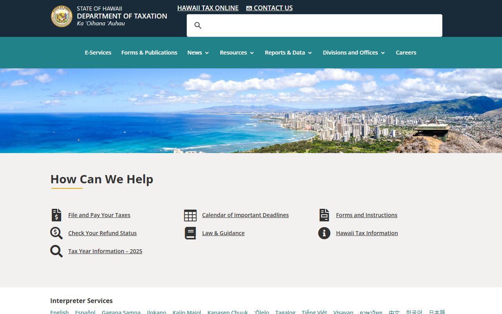
Task: Open the Hawaii Tax Online link
Action: 208,8
